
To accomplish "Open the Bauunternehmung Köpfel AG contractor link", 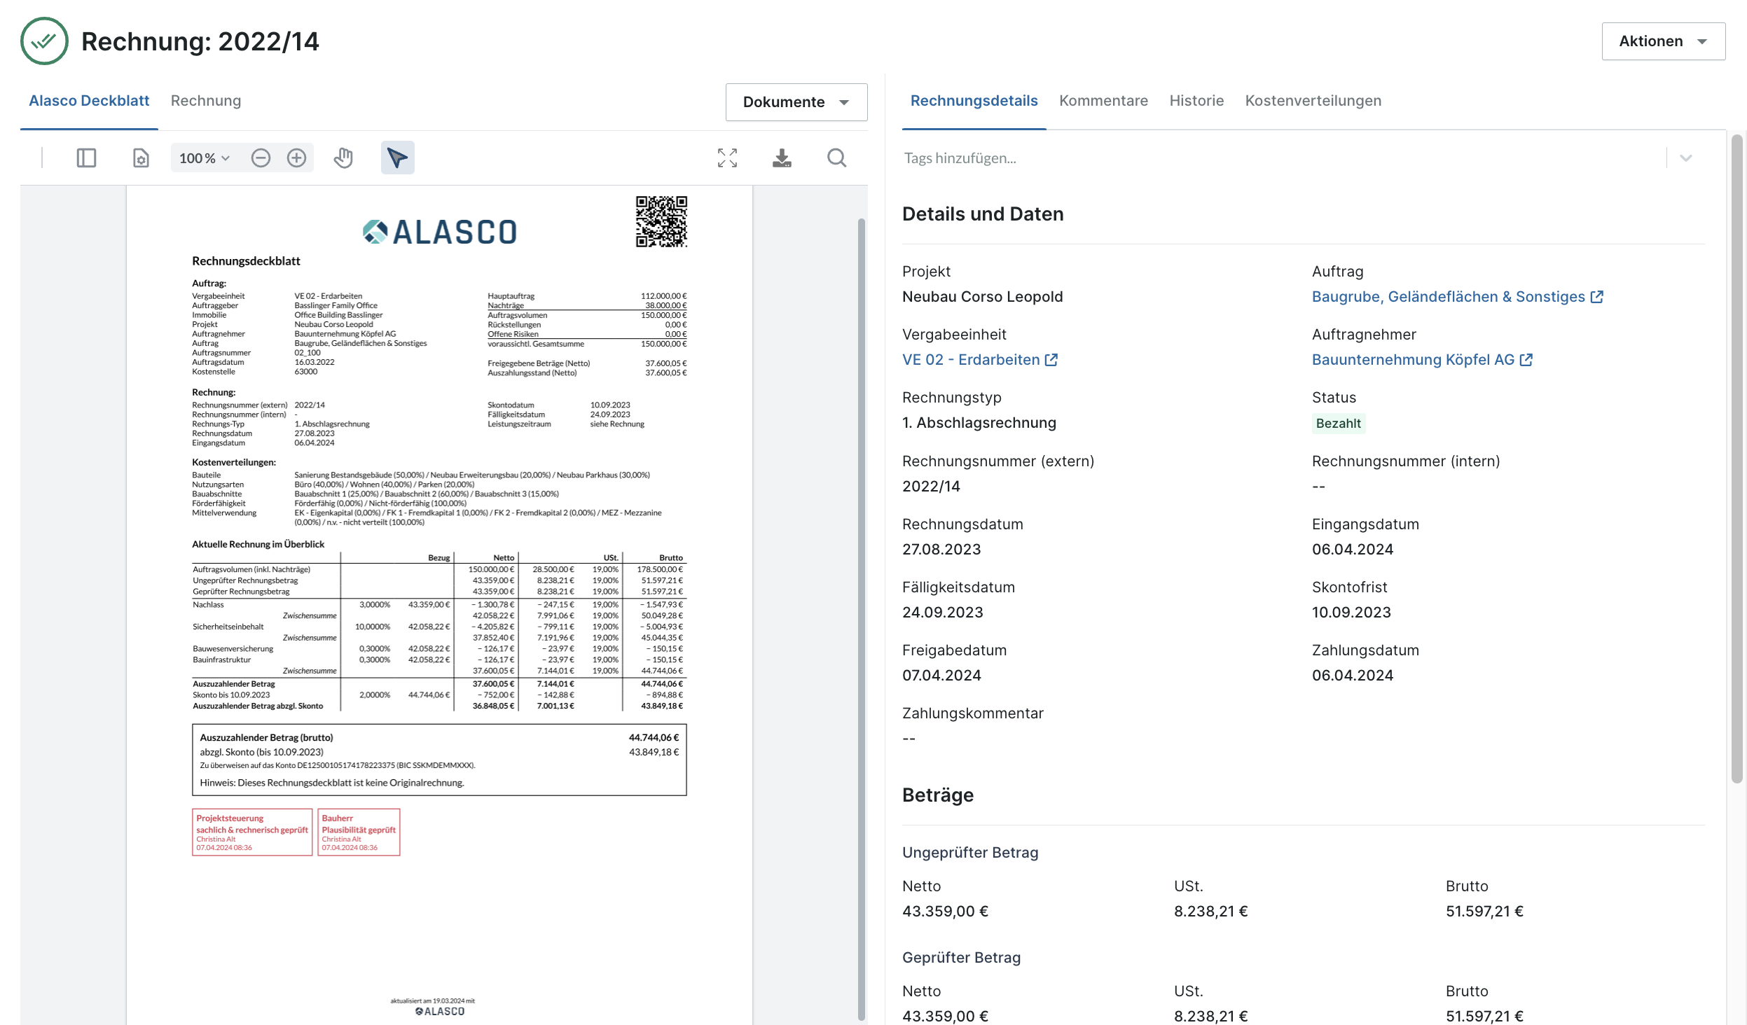I will [1413, 360].
